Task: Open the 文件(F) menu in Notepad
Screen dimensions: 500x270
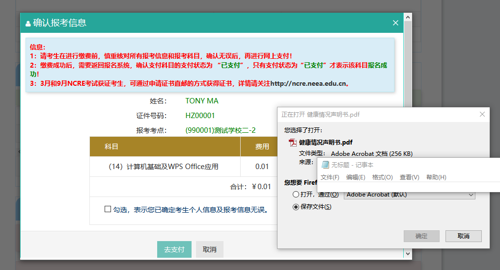Action: coord(330,177)
